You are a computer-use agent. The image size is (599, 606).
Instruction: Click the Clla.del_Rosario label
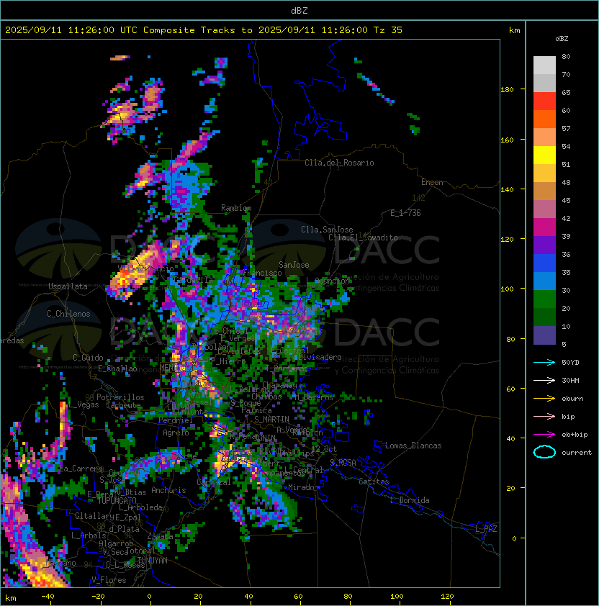[x=340, y=163]
